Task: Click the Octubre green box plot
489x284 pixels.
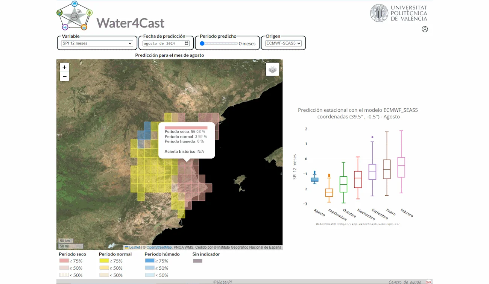Action: [343, 184]
